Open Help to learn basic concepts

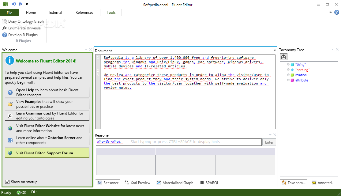pos(47,92)
